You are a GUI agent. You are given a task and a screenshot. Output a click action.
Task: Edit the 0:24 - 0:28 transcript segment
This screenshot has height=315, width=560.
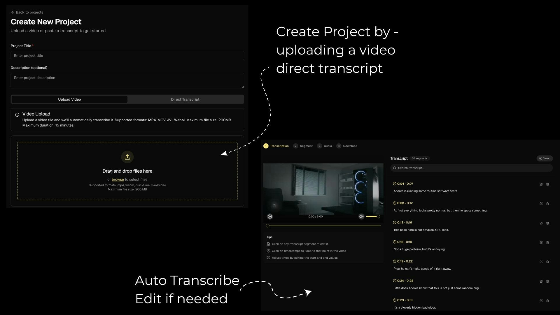tap(541, 281)
